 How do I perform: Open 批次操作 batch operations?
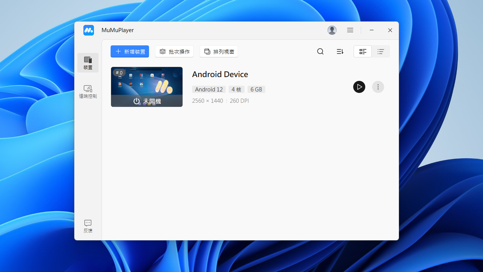coord(174,51)
